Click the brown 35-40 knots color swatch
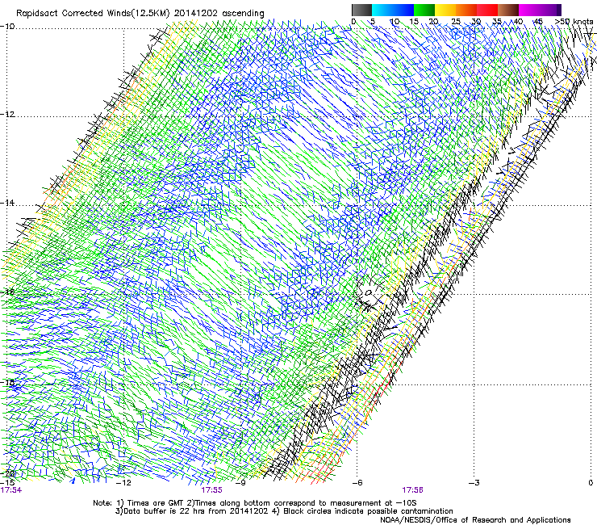Screen dimensions: 597x525 (508, 10)
